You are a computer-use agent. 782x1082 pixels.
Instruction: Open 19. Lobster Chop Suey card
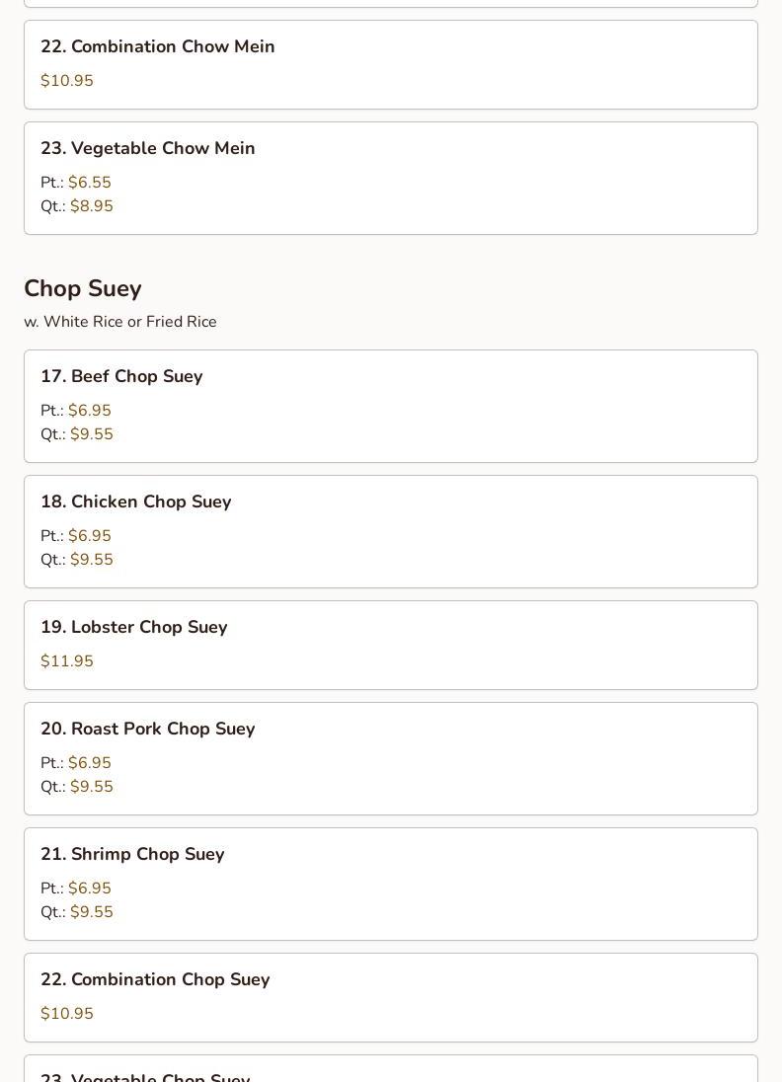[391, 646]
